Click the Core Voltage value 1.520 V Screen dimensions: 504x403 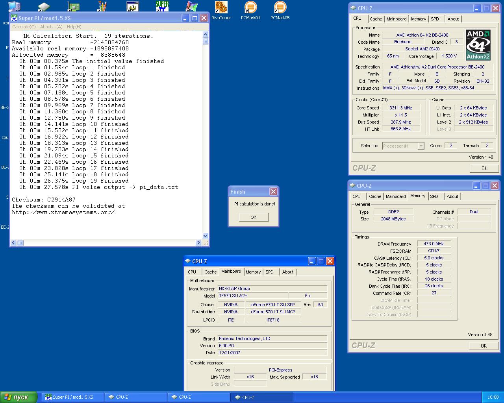click(449, 56)
